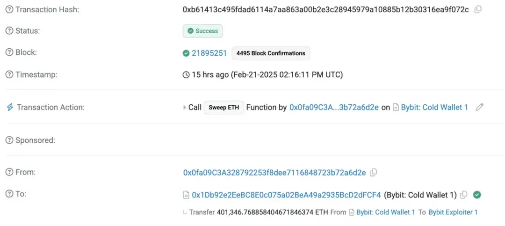Click the Timestamp help question icon

tap(9, 74)
